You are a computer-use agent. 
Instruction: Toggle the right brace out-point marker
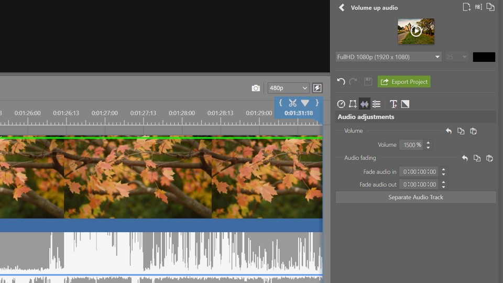point(316,103)
